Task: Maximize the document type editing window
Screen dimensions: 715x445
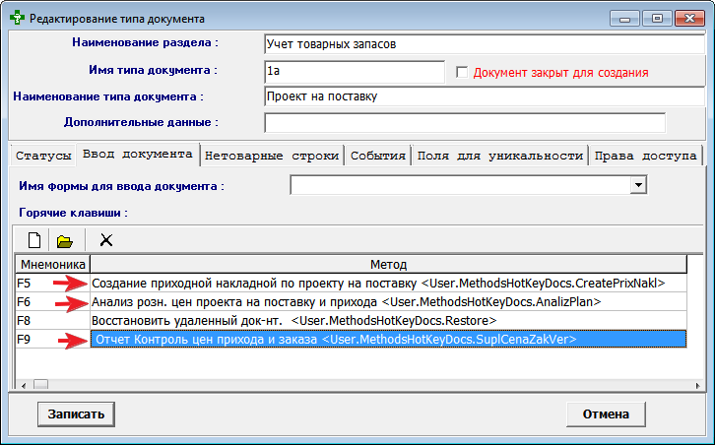Action: [x=657, y=19]
